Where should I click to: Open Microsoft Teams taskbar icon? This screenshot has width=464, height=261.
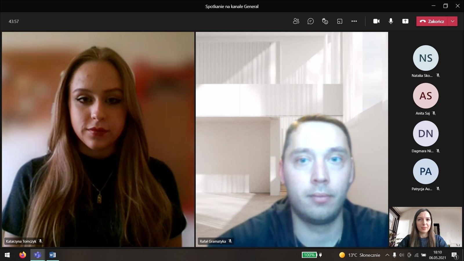point(37,255)
